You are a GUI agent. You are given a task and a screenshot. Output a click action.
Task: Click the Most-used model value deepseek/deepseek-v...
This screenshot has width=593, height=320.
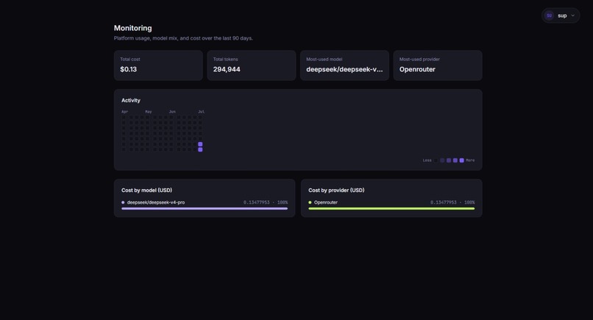344,69
